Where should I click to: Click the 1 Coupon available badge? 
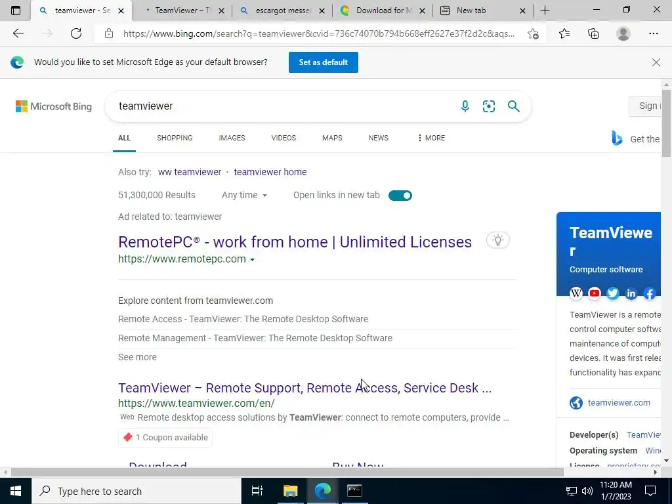pos(165,438)
